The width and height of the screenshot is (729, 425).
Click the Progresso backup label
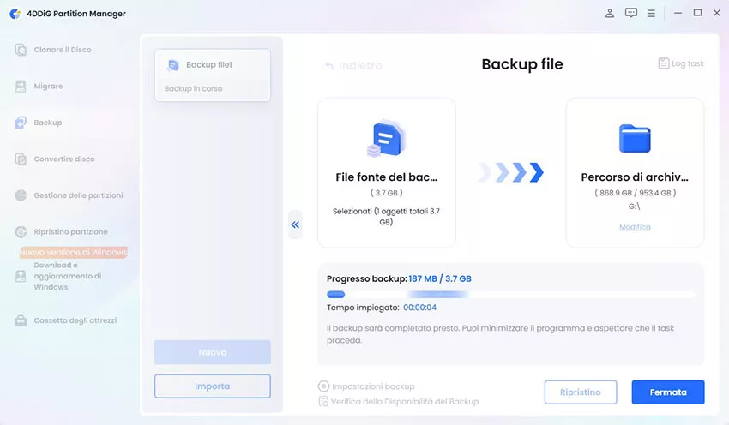pyautogui.click(x=367, y=278)
